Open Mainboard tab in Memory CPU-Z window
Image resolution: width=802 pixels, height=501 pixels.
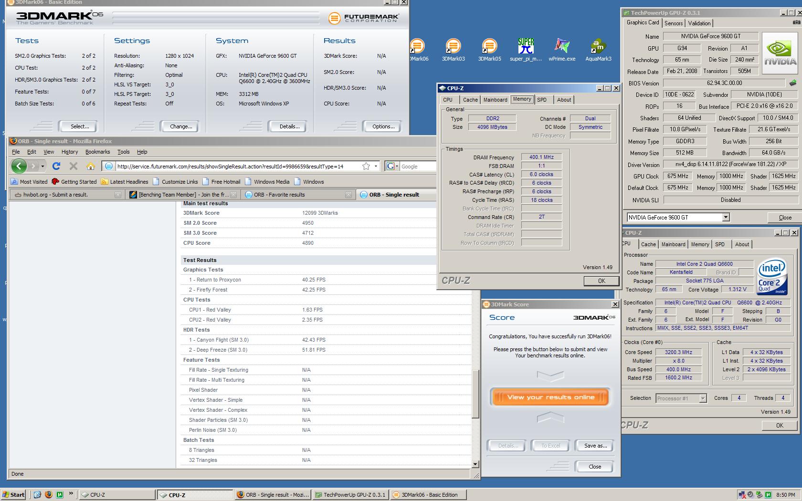point(495,100)
